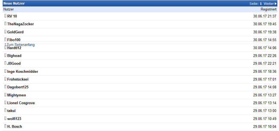279x131 pixels.
Task: Open user icon beside Inge Koschmidder
Action: click(5, 71)
